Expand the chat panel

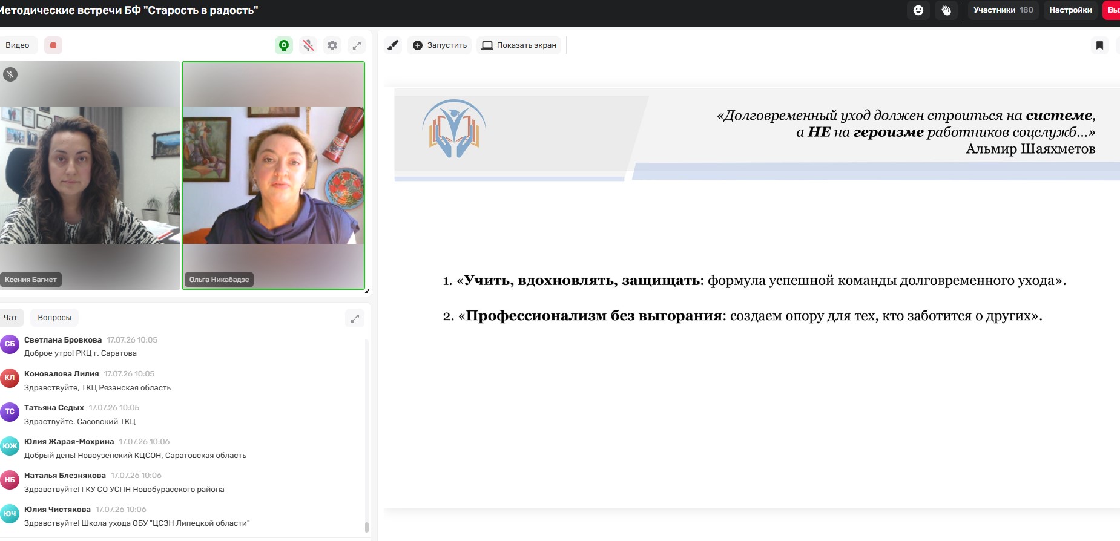coord(355,318)
